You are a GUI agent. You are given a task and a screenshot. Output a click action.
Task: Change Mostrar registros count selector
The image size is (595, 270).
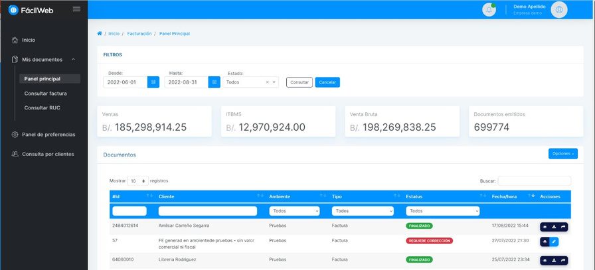click(x=137, y=181)
